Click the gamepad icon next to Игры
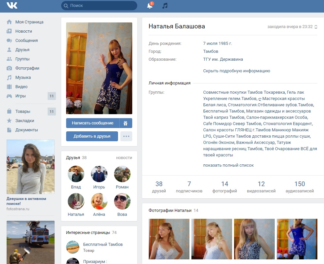The image size is (324, 264). pos(9,96)
